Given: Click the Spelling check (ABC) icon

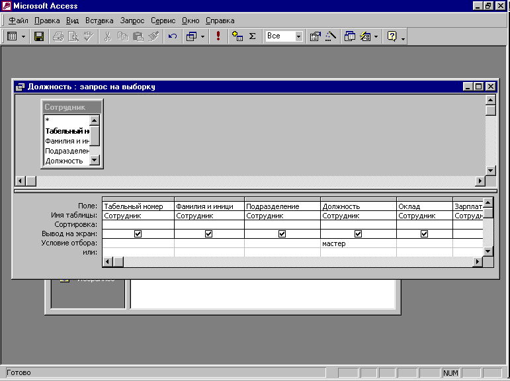Looking at the screenshot, I should [x=89, y=36].
